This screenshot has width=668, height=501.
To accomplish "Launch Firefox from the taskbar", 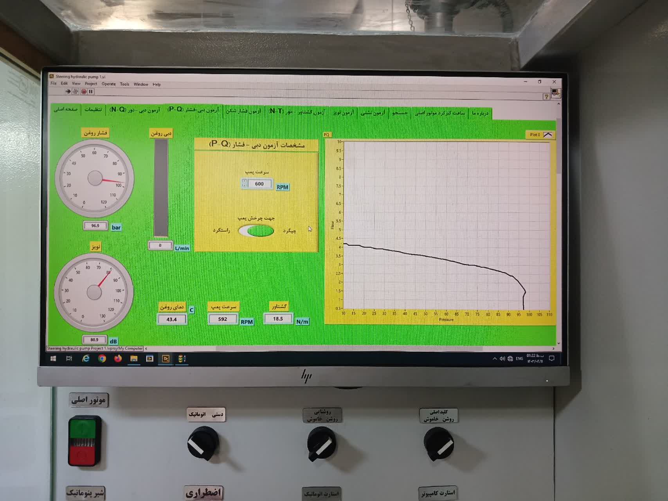I will pos(118,359).
